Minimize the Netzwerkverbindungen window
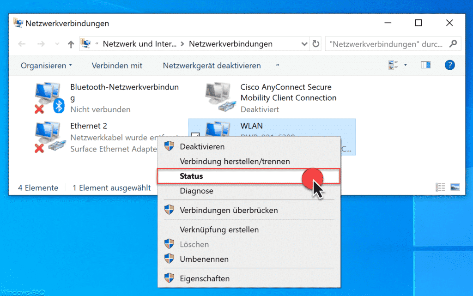Screen dimensions: 473x296 388,23
